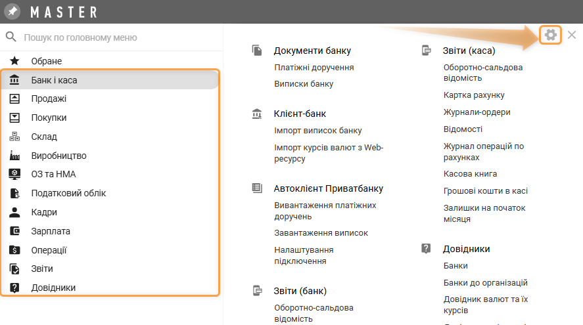
Task: Open Завантаження виписок under Автоклієнт Приватбанку
Action: coord(321,232)
